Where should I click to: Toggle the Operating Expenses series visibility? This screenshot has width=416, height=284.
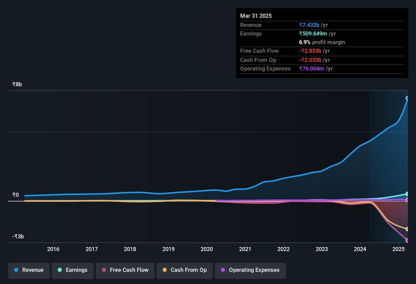[x=250, y=270]
